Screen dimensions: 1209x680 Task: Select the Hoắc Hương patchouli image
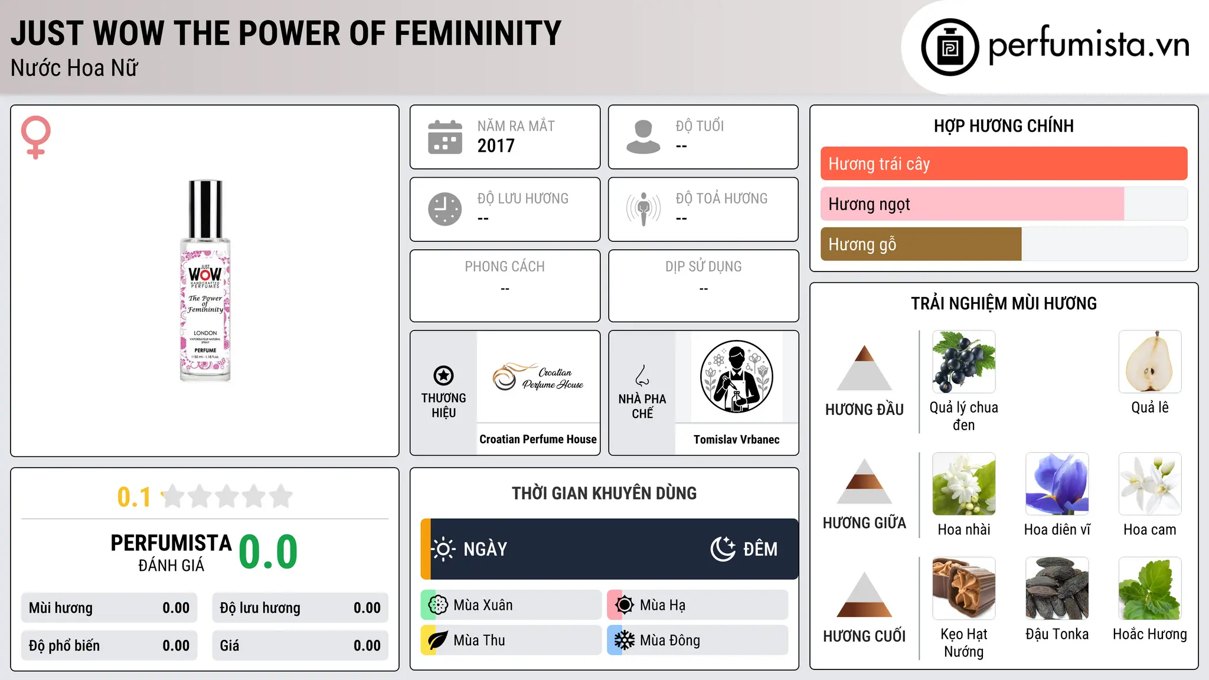pyautogui.click(x=1149, y=589)
